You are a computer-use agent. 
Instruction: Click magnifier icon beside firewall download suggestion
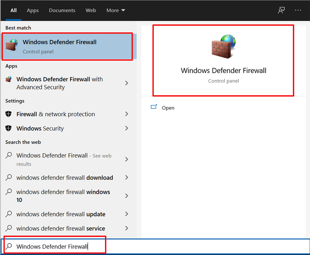click(x=9, y=177)
